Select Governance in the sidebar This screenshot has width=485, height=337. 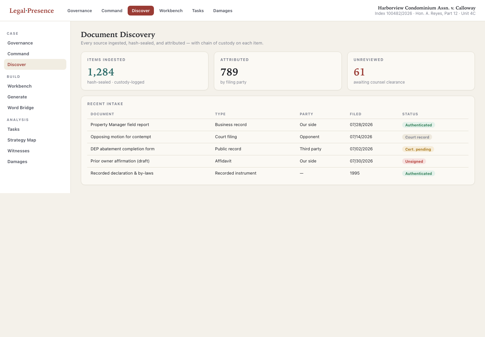[35, 43]
